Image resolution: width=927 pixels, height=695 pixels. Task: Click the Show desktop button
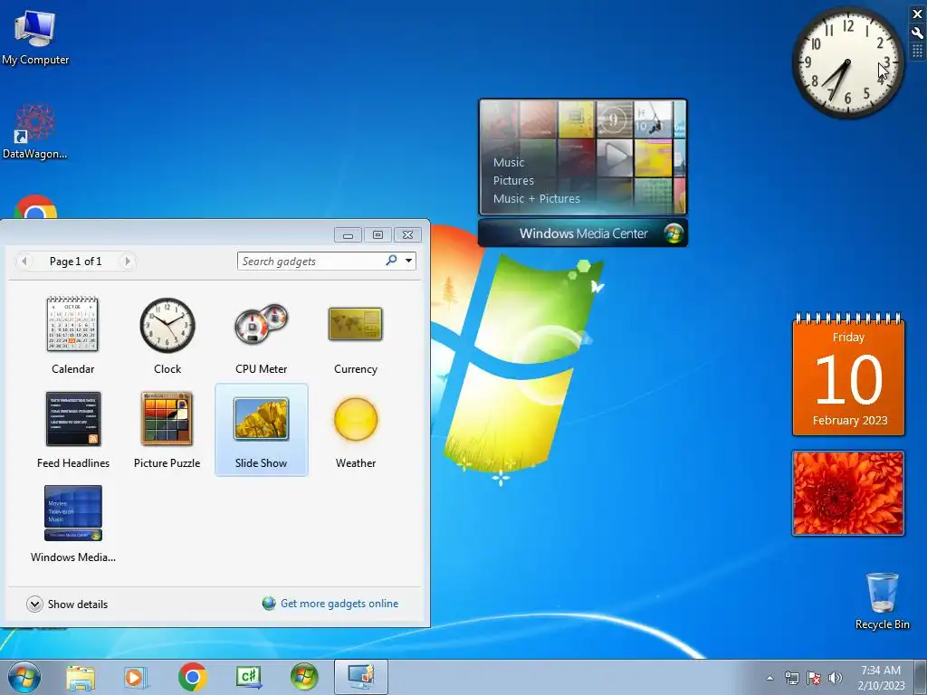pos(920,677)
